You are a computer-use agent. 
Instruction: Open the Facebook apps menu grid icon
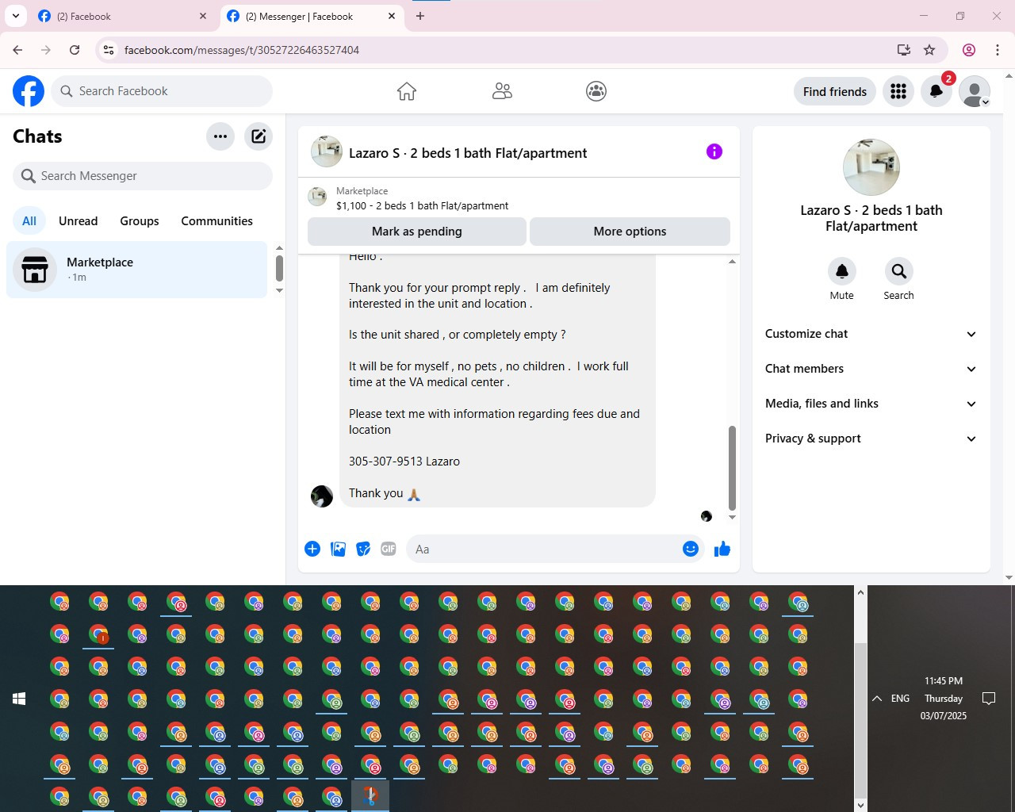[898, 91]
